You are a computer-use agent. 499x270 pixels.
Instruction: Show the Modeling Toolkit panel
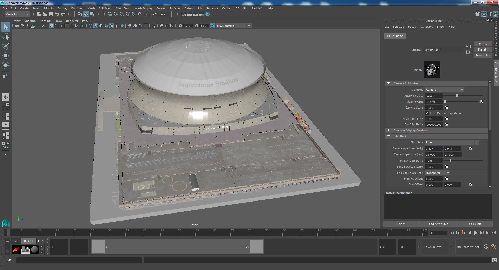pos(477,14)
